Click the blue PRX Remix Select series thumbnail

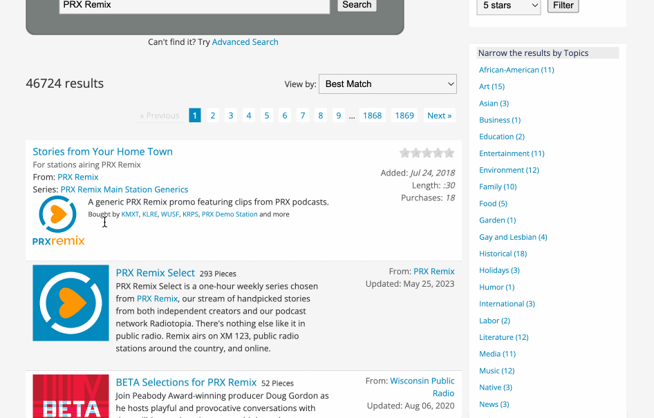point(71,303)
